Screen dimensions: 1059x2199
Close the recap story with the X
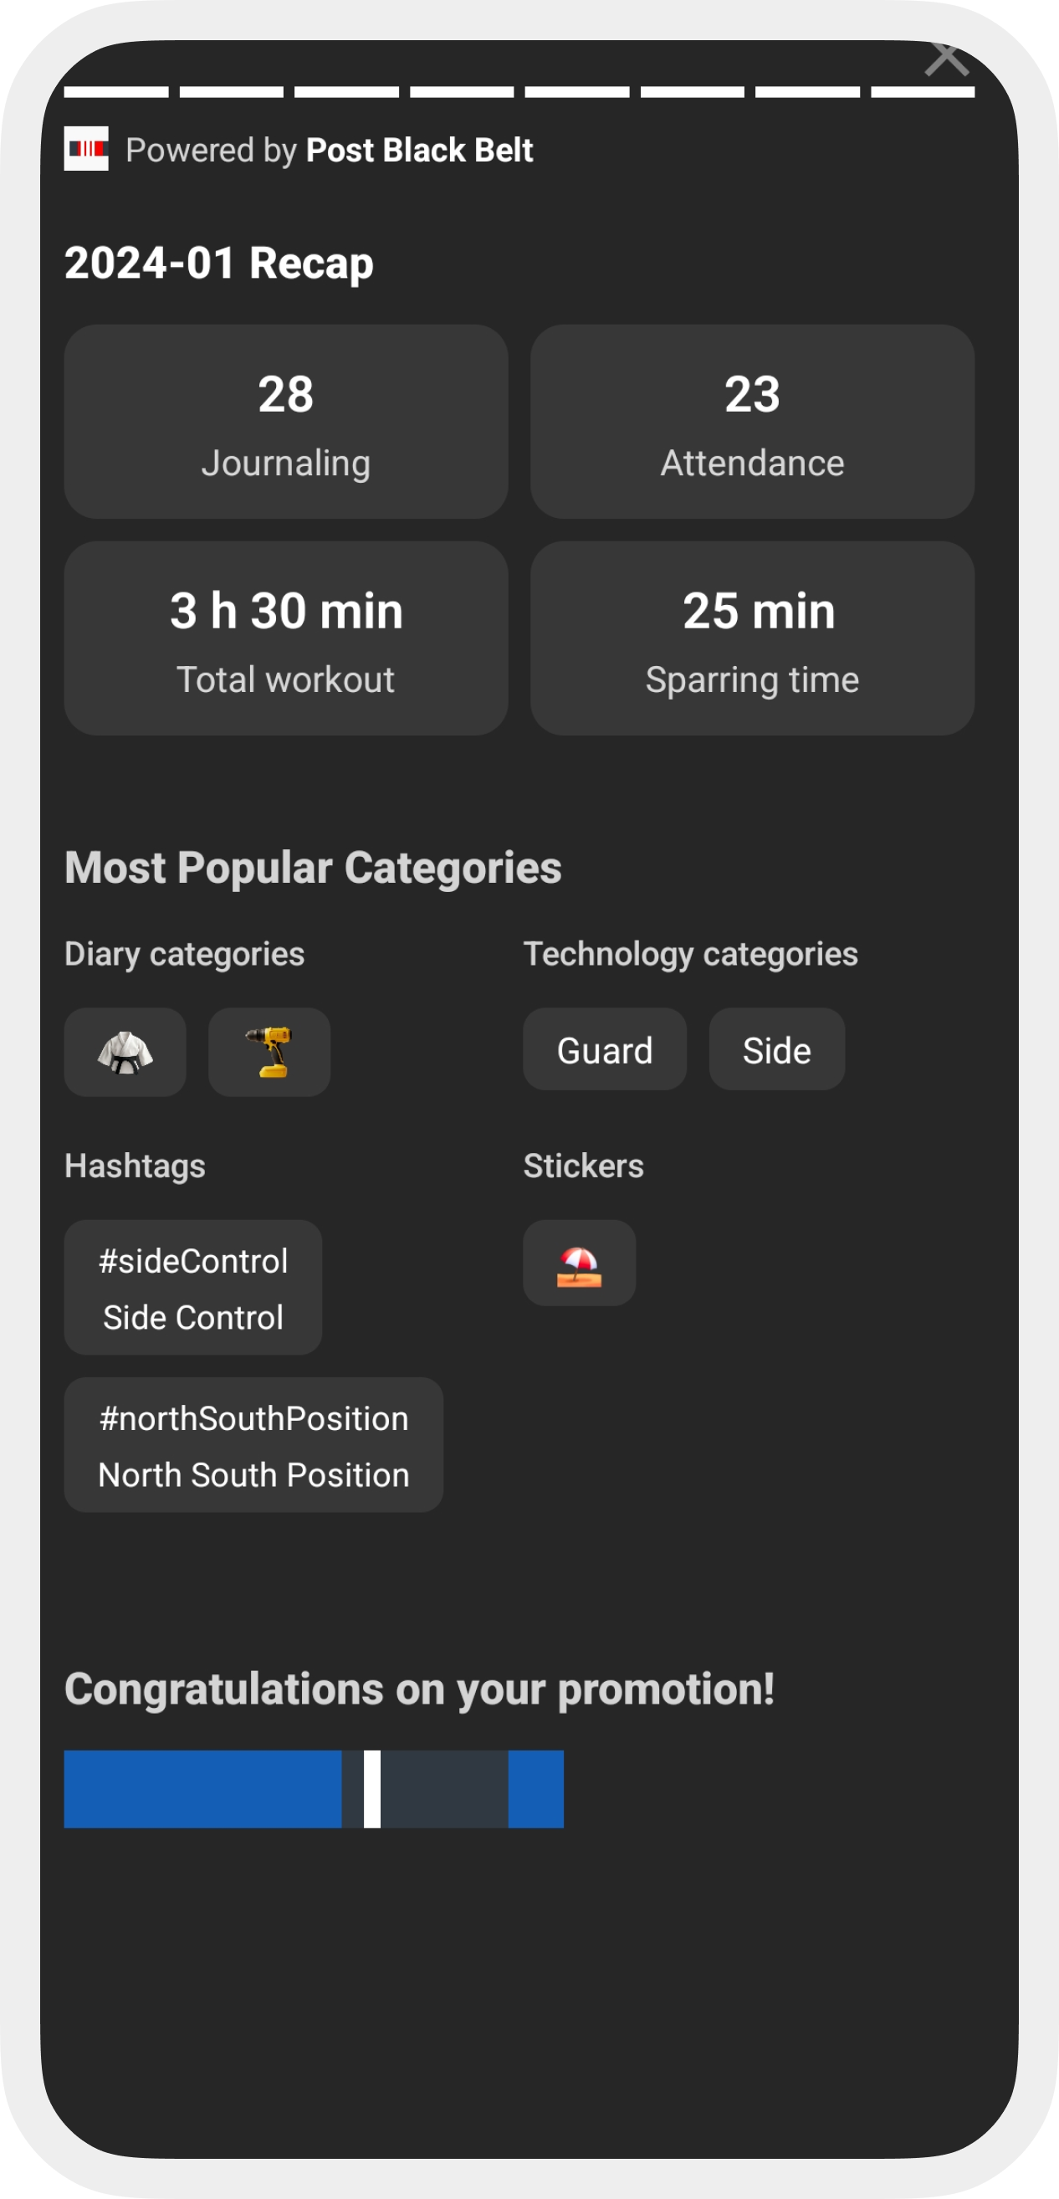click(946, 58)
